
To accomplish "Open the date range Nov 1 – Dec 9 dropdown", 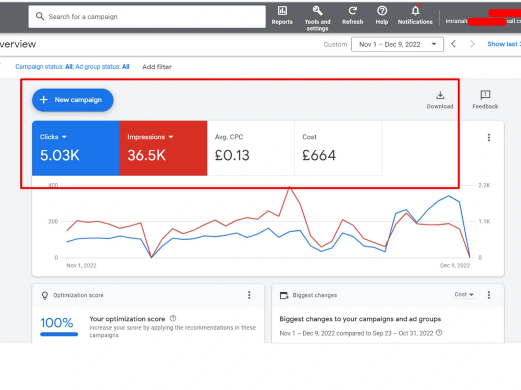I will tap(397, 44).
